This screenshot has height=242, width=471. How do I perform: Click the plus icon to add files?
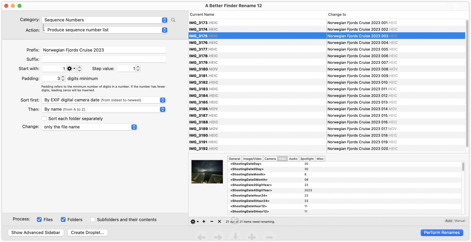(204, 222)
